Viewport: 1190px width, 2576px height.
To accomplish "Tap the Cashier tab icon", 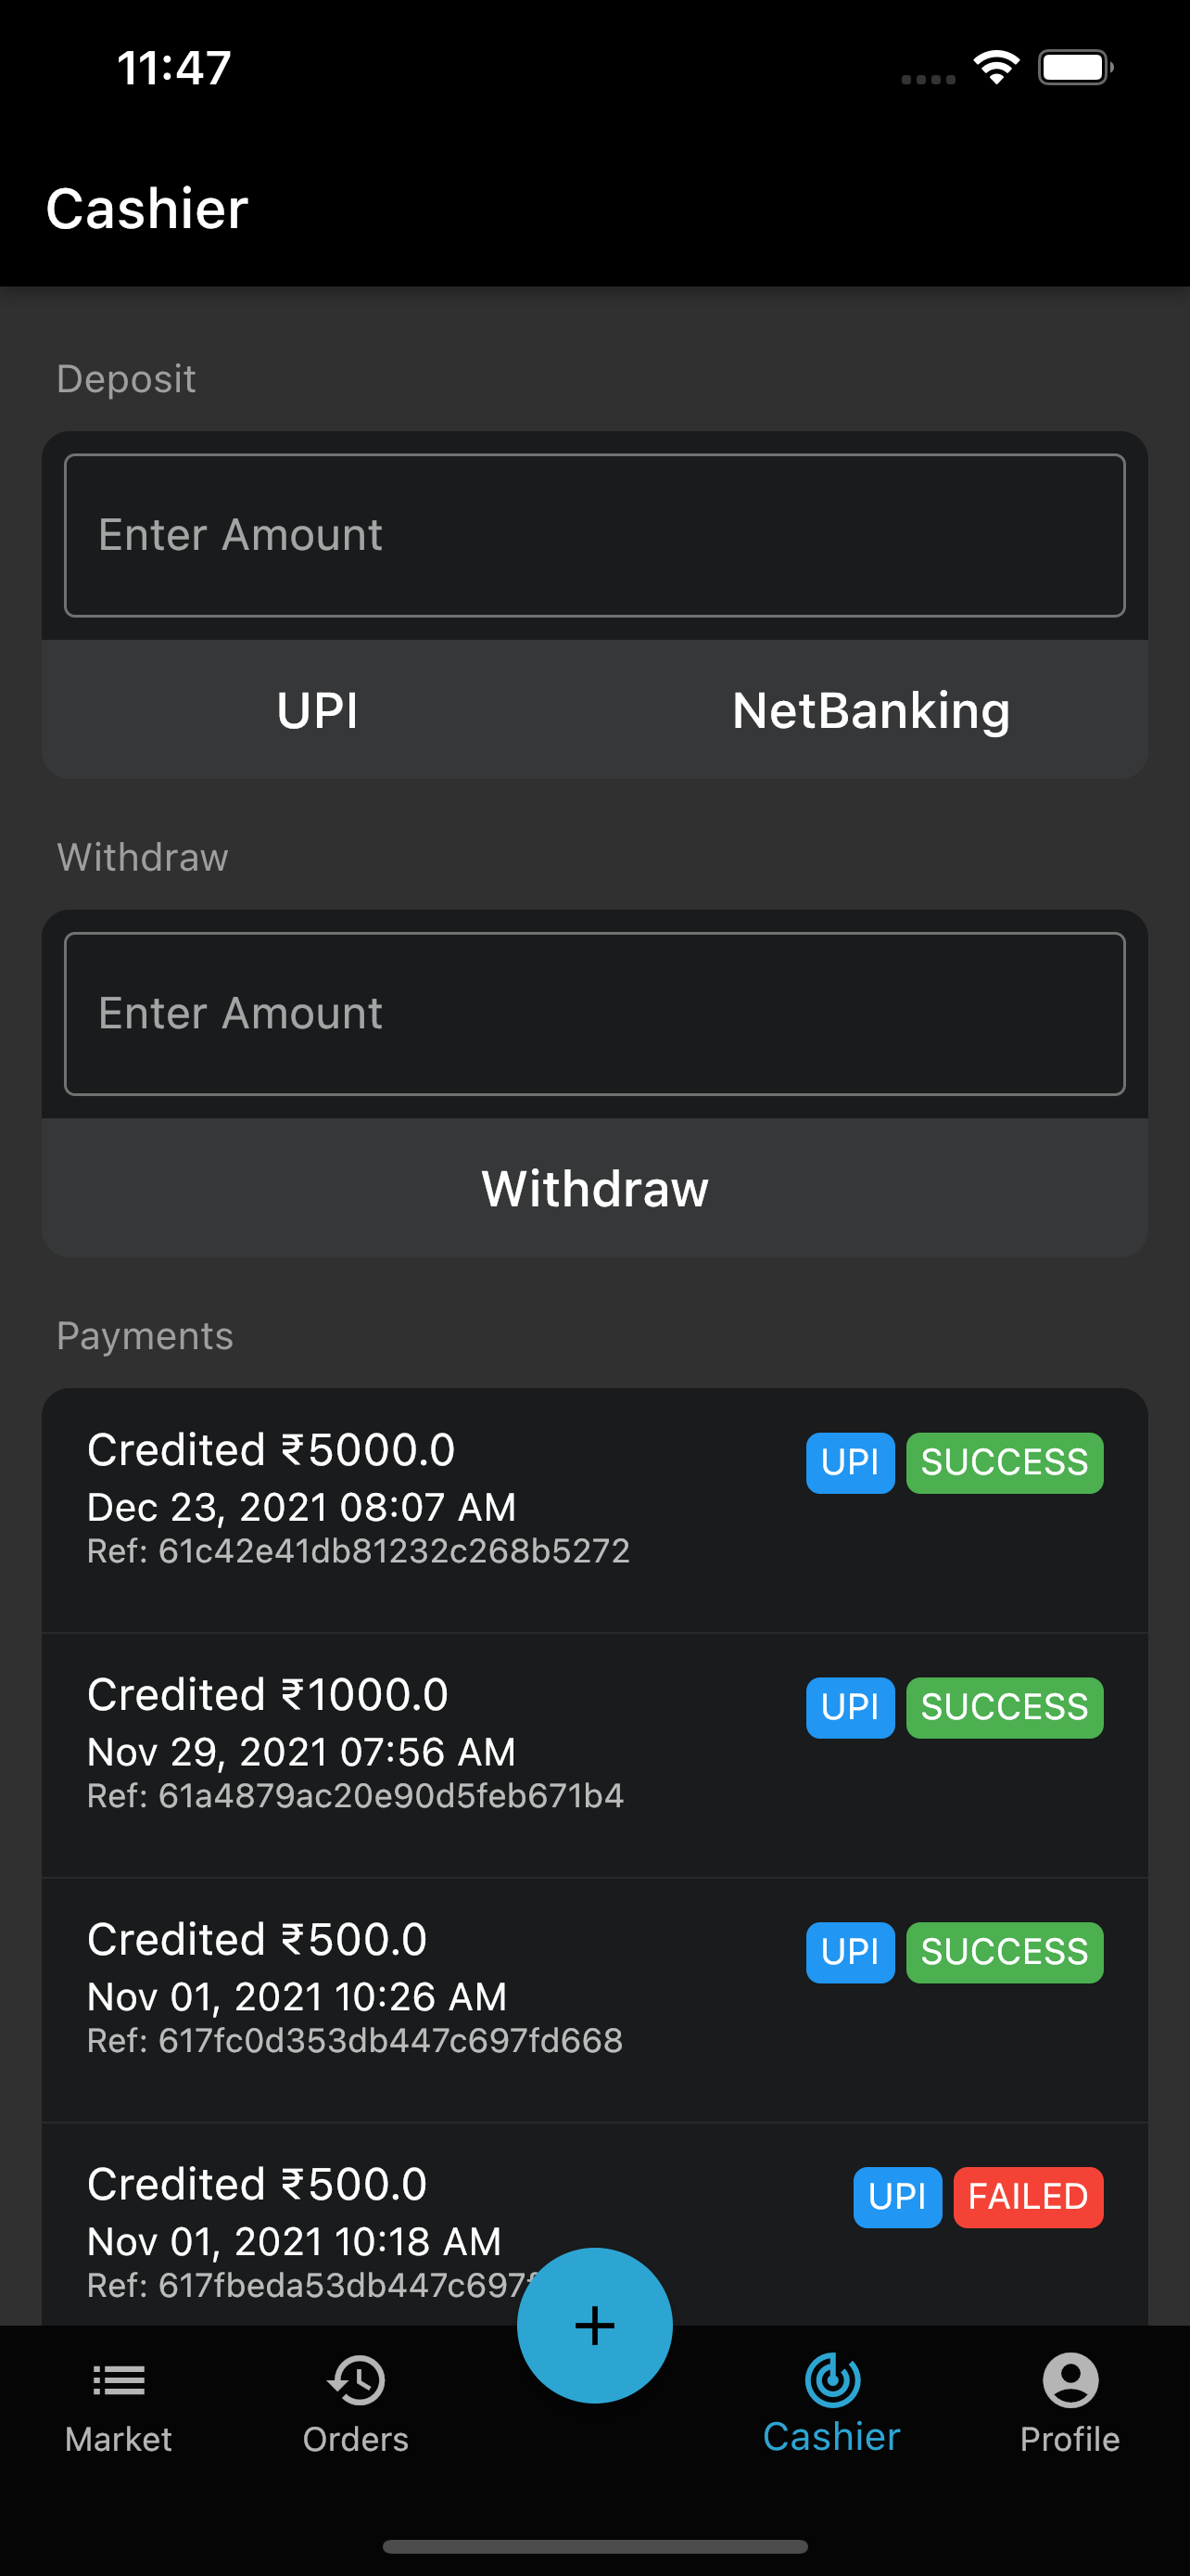I will pos(832,2380).
